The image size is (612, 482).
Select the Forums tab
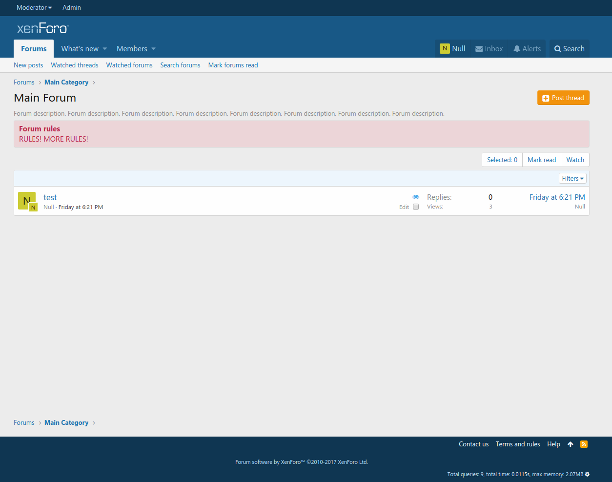(x=34, y=49)
